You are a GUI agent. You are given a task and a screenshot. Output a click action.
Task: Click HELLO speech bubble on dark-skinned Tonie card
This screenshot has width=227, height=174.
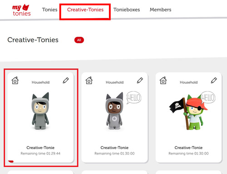(134, 97)
